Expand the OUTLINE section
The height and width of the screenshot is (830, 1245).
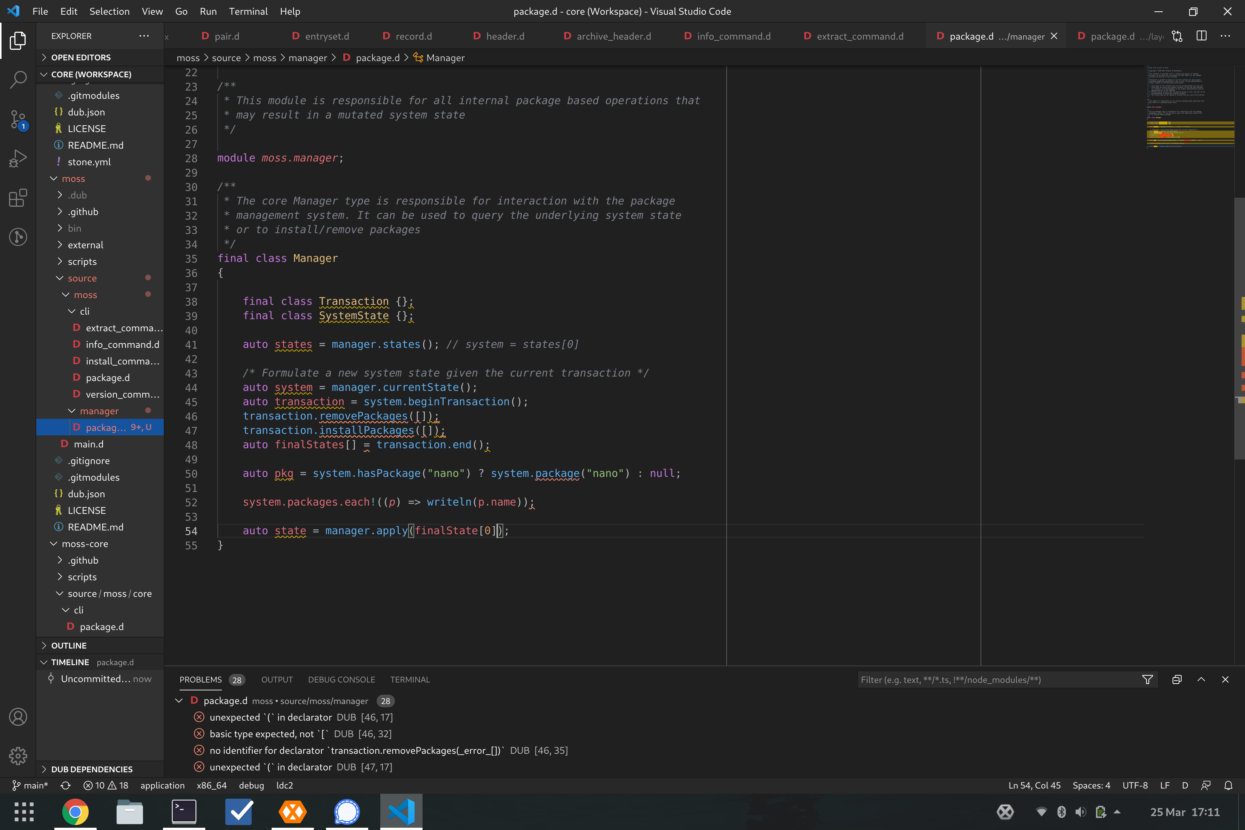point(100,645)
